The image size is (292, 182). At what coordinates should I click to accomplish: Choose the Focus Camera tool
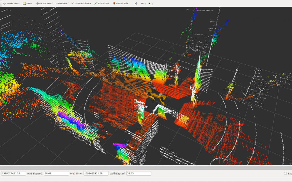44,4
